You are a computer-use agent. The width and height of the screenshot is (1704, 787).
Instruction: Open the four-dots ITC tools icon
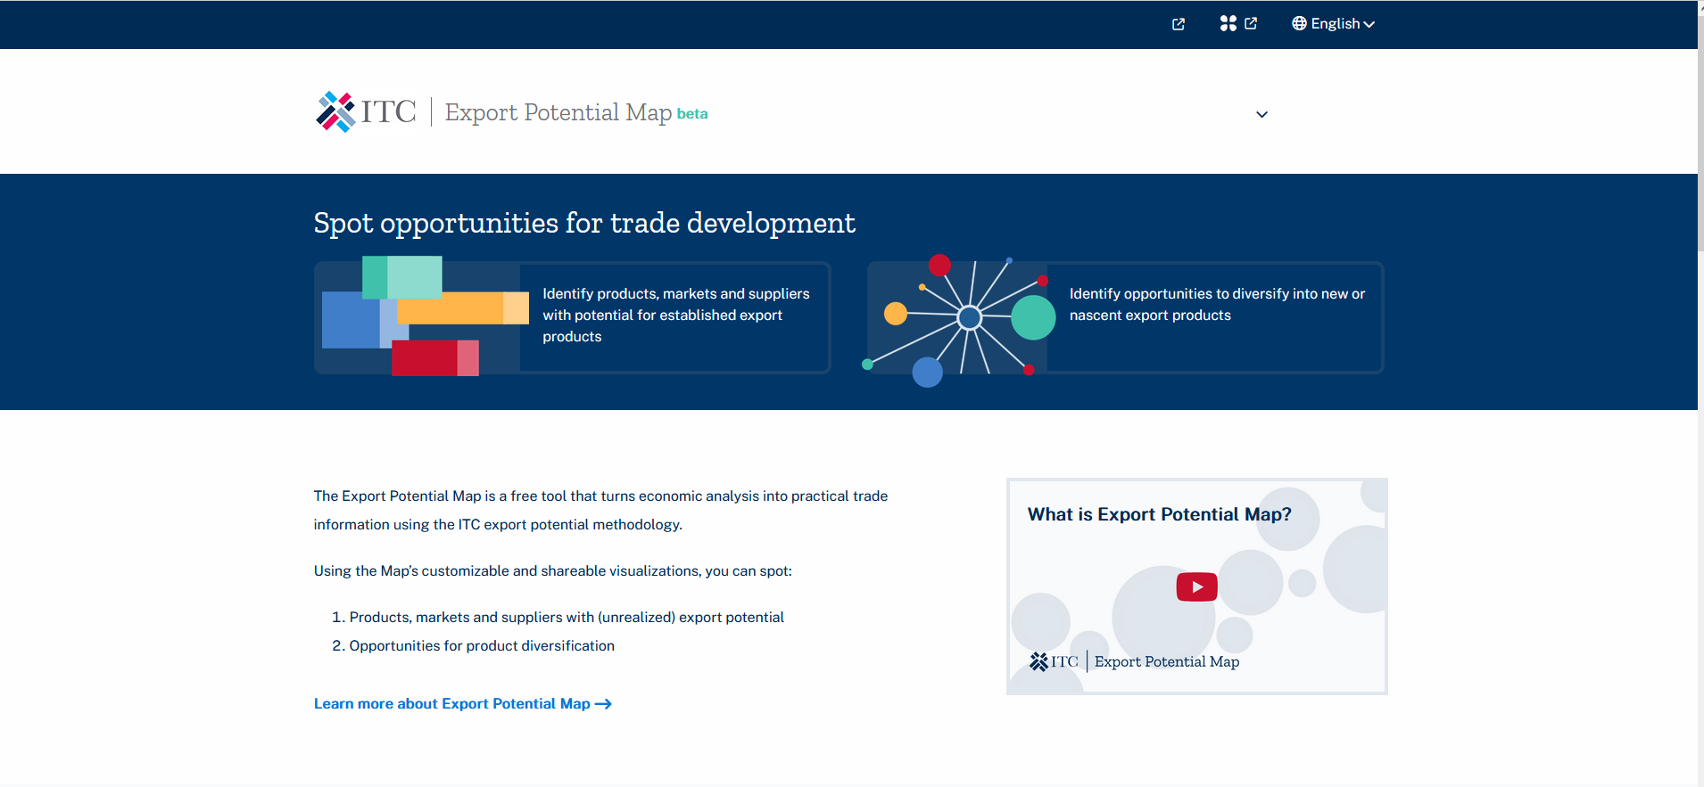click(1228, 23)
